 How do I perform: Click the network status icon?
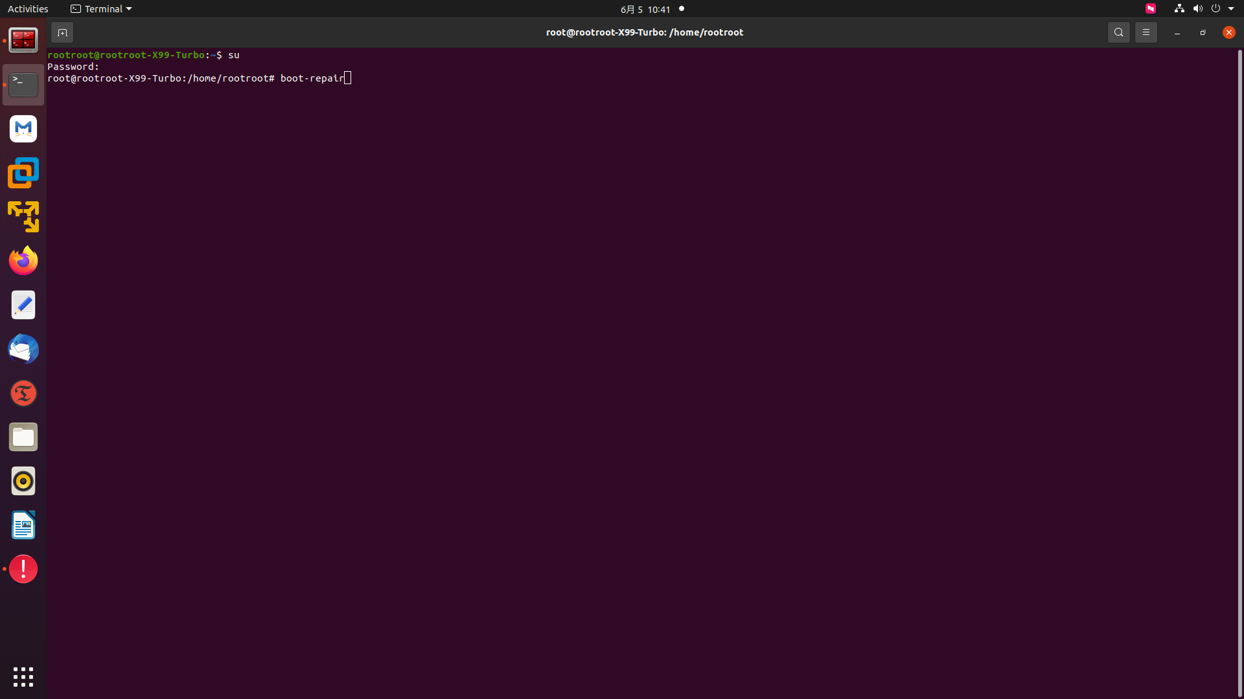point(1179,9)
